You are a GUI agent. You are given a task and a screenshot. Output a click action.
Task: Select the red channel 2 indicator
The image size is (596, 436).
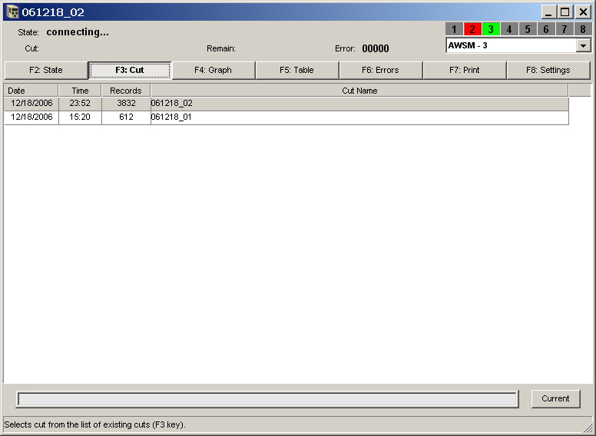[x=472, y=29]
